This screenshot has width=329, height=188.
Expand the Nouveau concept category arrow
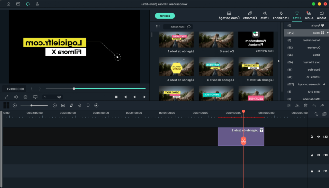click(x=324, y=84)
